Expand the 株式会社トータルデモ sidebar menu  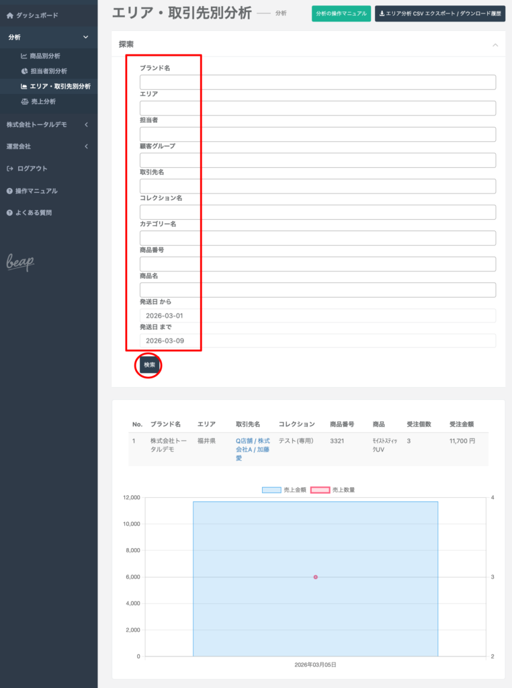[85, 125]
